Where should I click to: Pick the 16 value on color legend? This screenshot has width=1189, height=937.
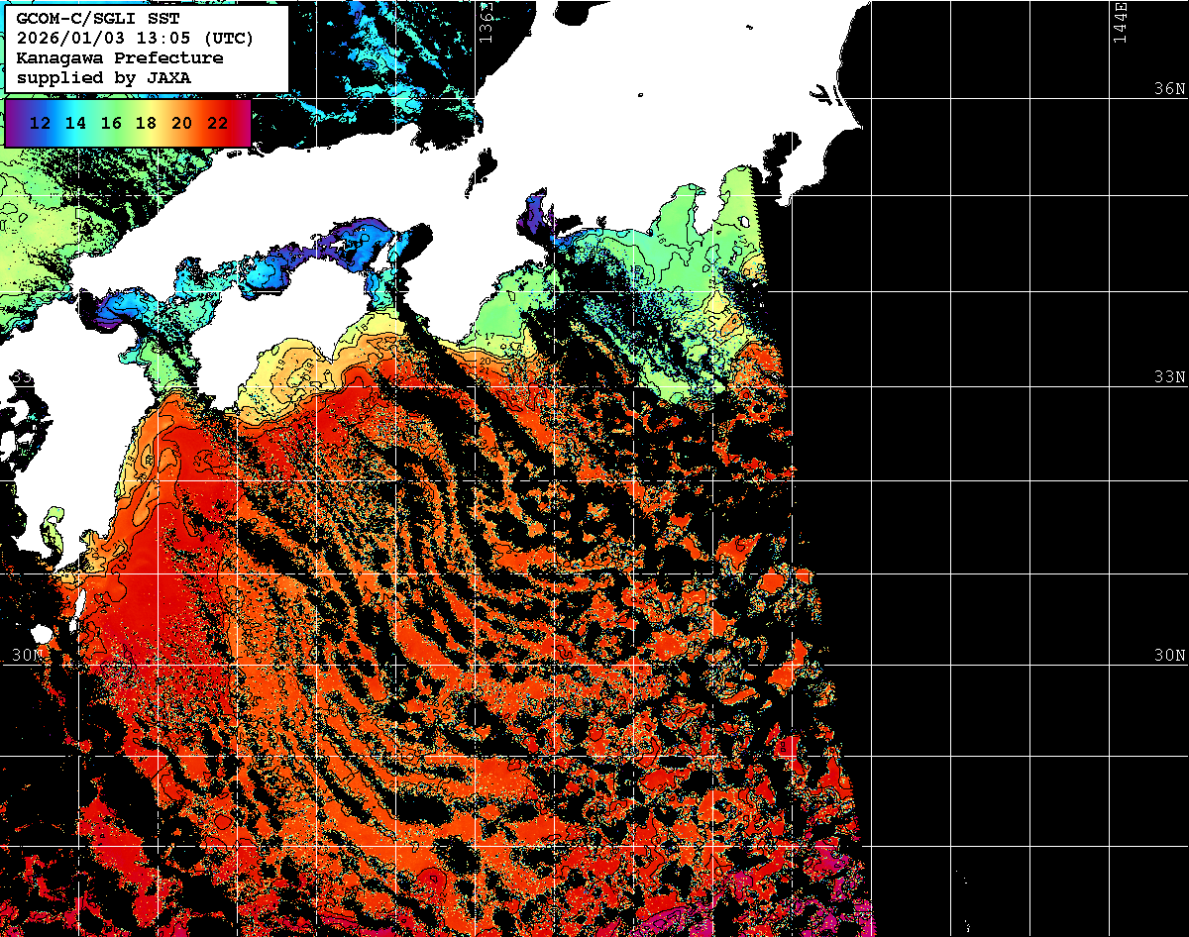coord(111,124)
